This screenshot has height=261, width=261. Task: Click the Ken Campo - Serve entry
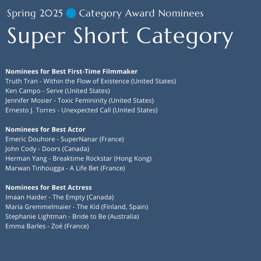click(x=58, y=91)
